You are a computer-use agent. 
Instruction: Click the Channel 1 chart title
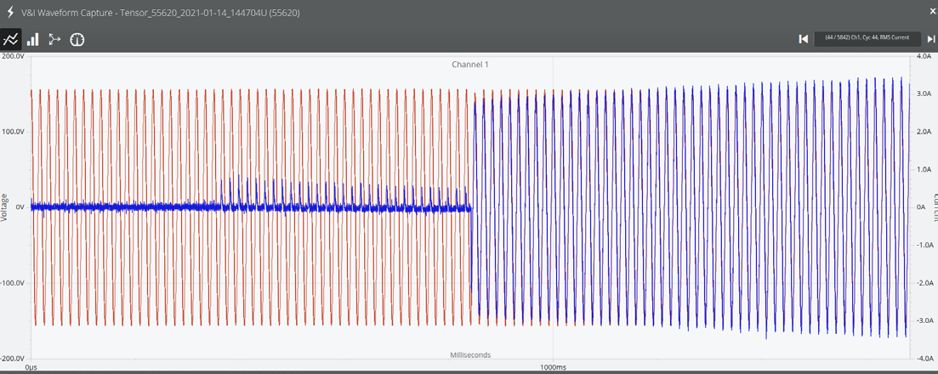tap(469, 64)
